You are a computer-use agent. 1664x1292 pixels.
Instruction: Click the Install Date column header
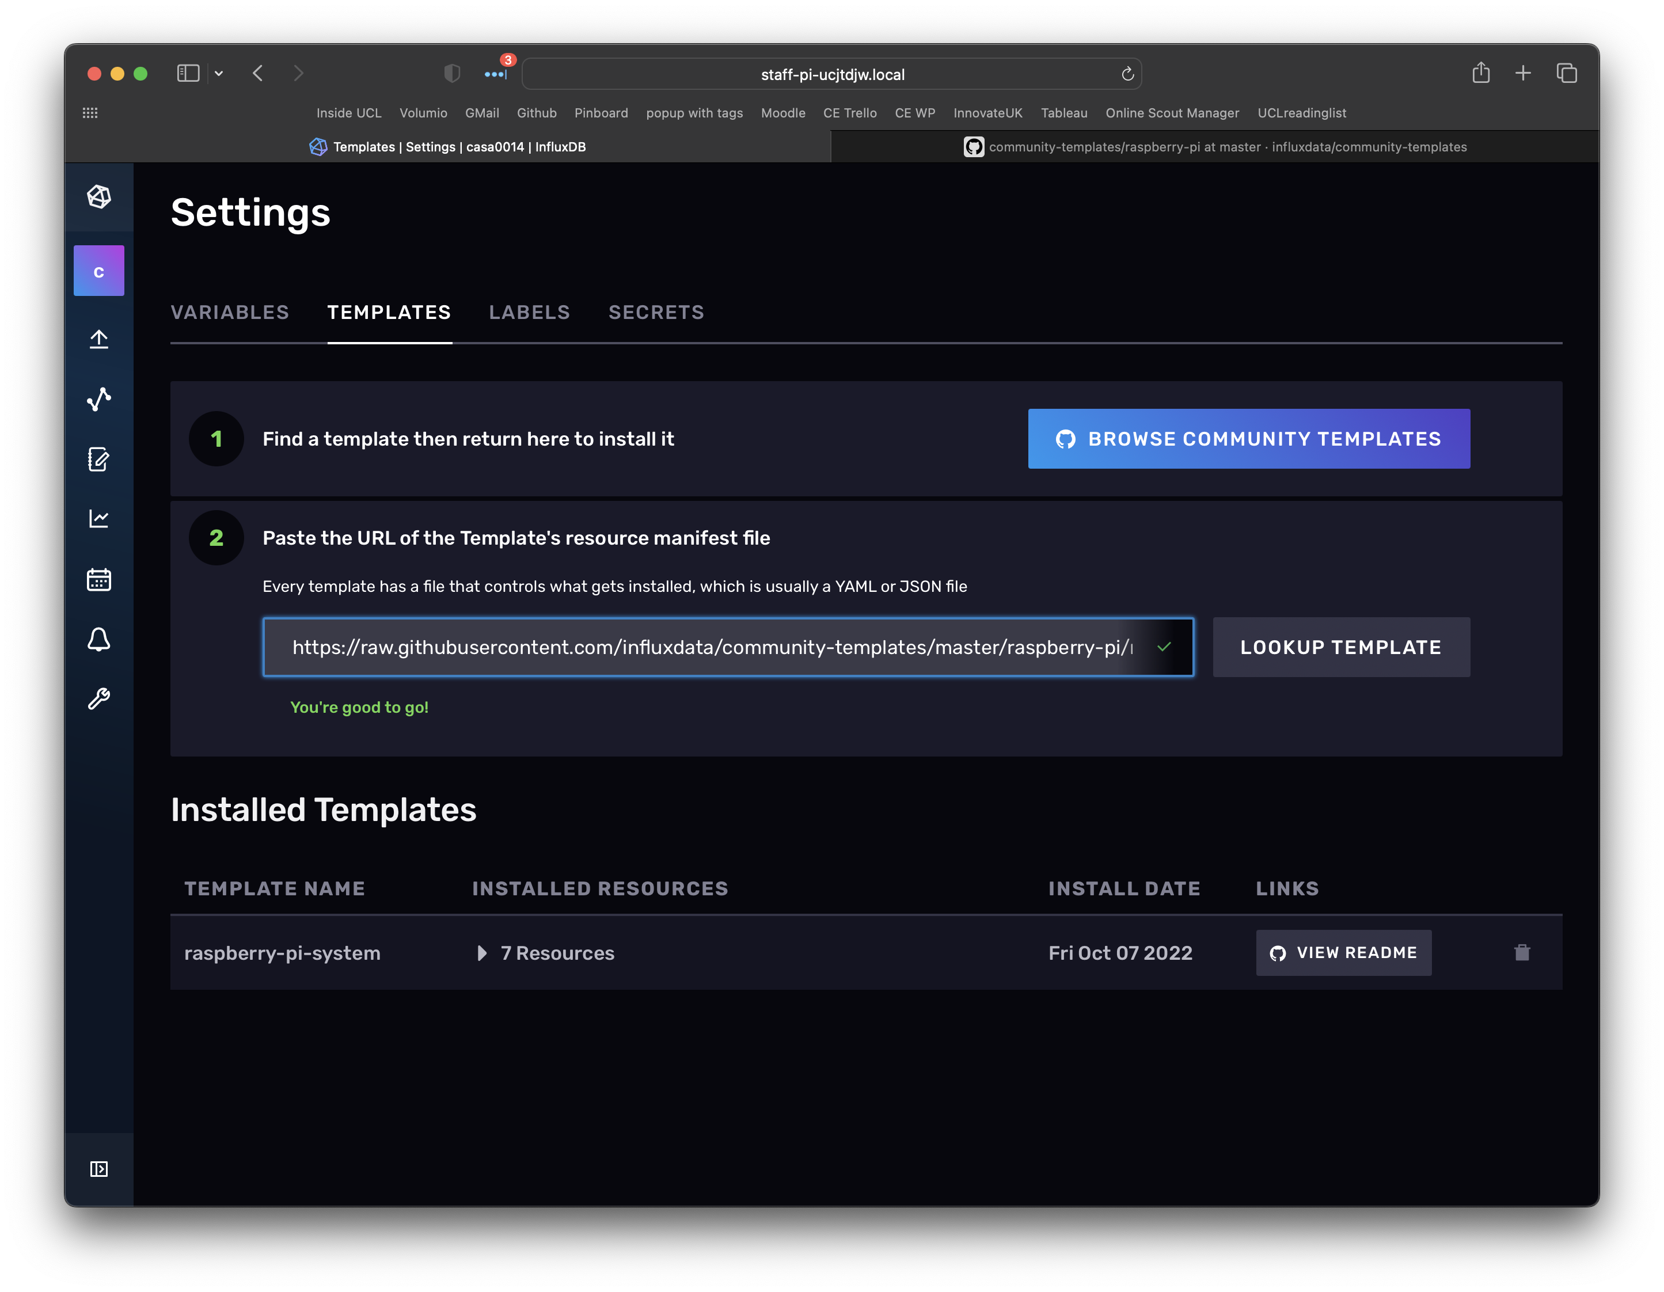click(x=1124, y=888)
